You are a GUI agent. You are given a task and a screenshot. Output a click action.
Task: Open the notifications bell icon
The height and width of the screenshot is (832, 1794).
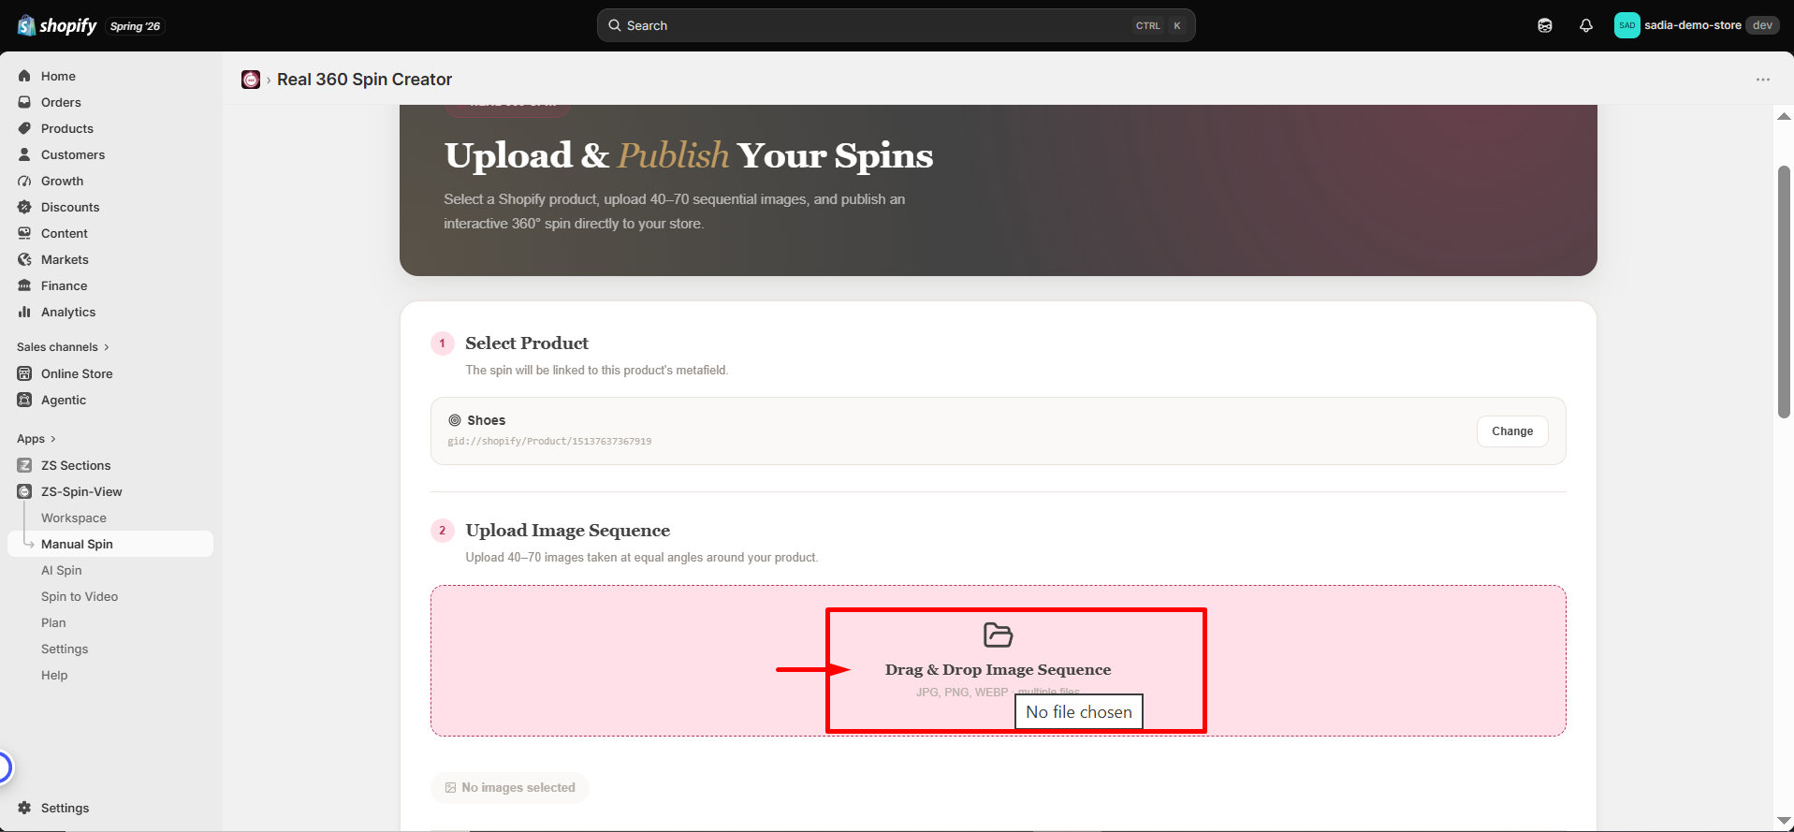click(x=1585, y=25)
